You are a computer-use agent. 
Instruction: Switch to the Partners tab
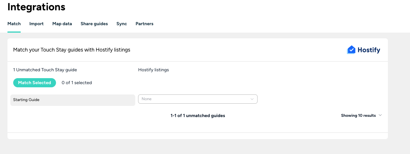point(144,24)
